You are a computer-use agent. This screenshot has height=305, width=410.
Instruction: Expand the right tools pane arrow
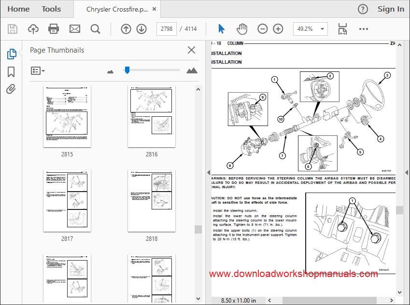[x=407, y=172]
